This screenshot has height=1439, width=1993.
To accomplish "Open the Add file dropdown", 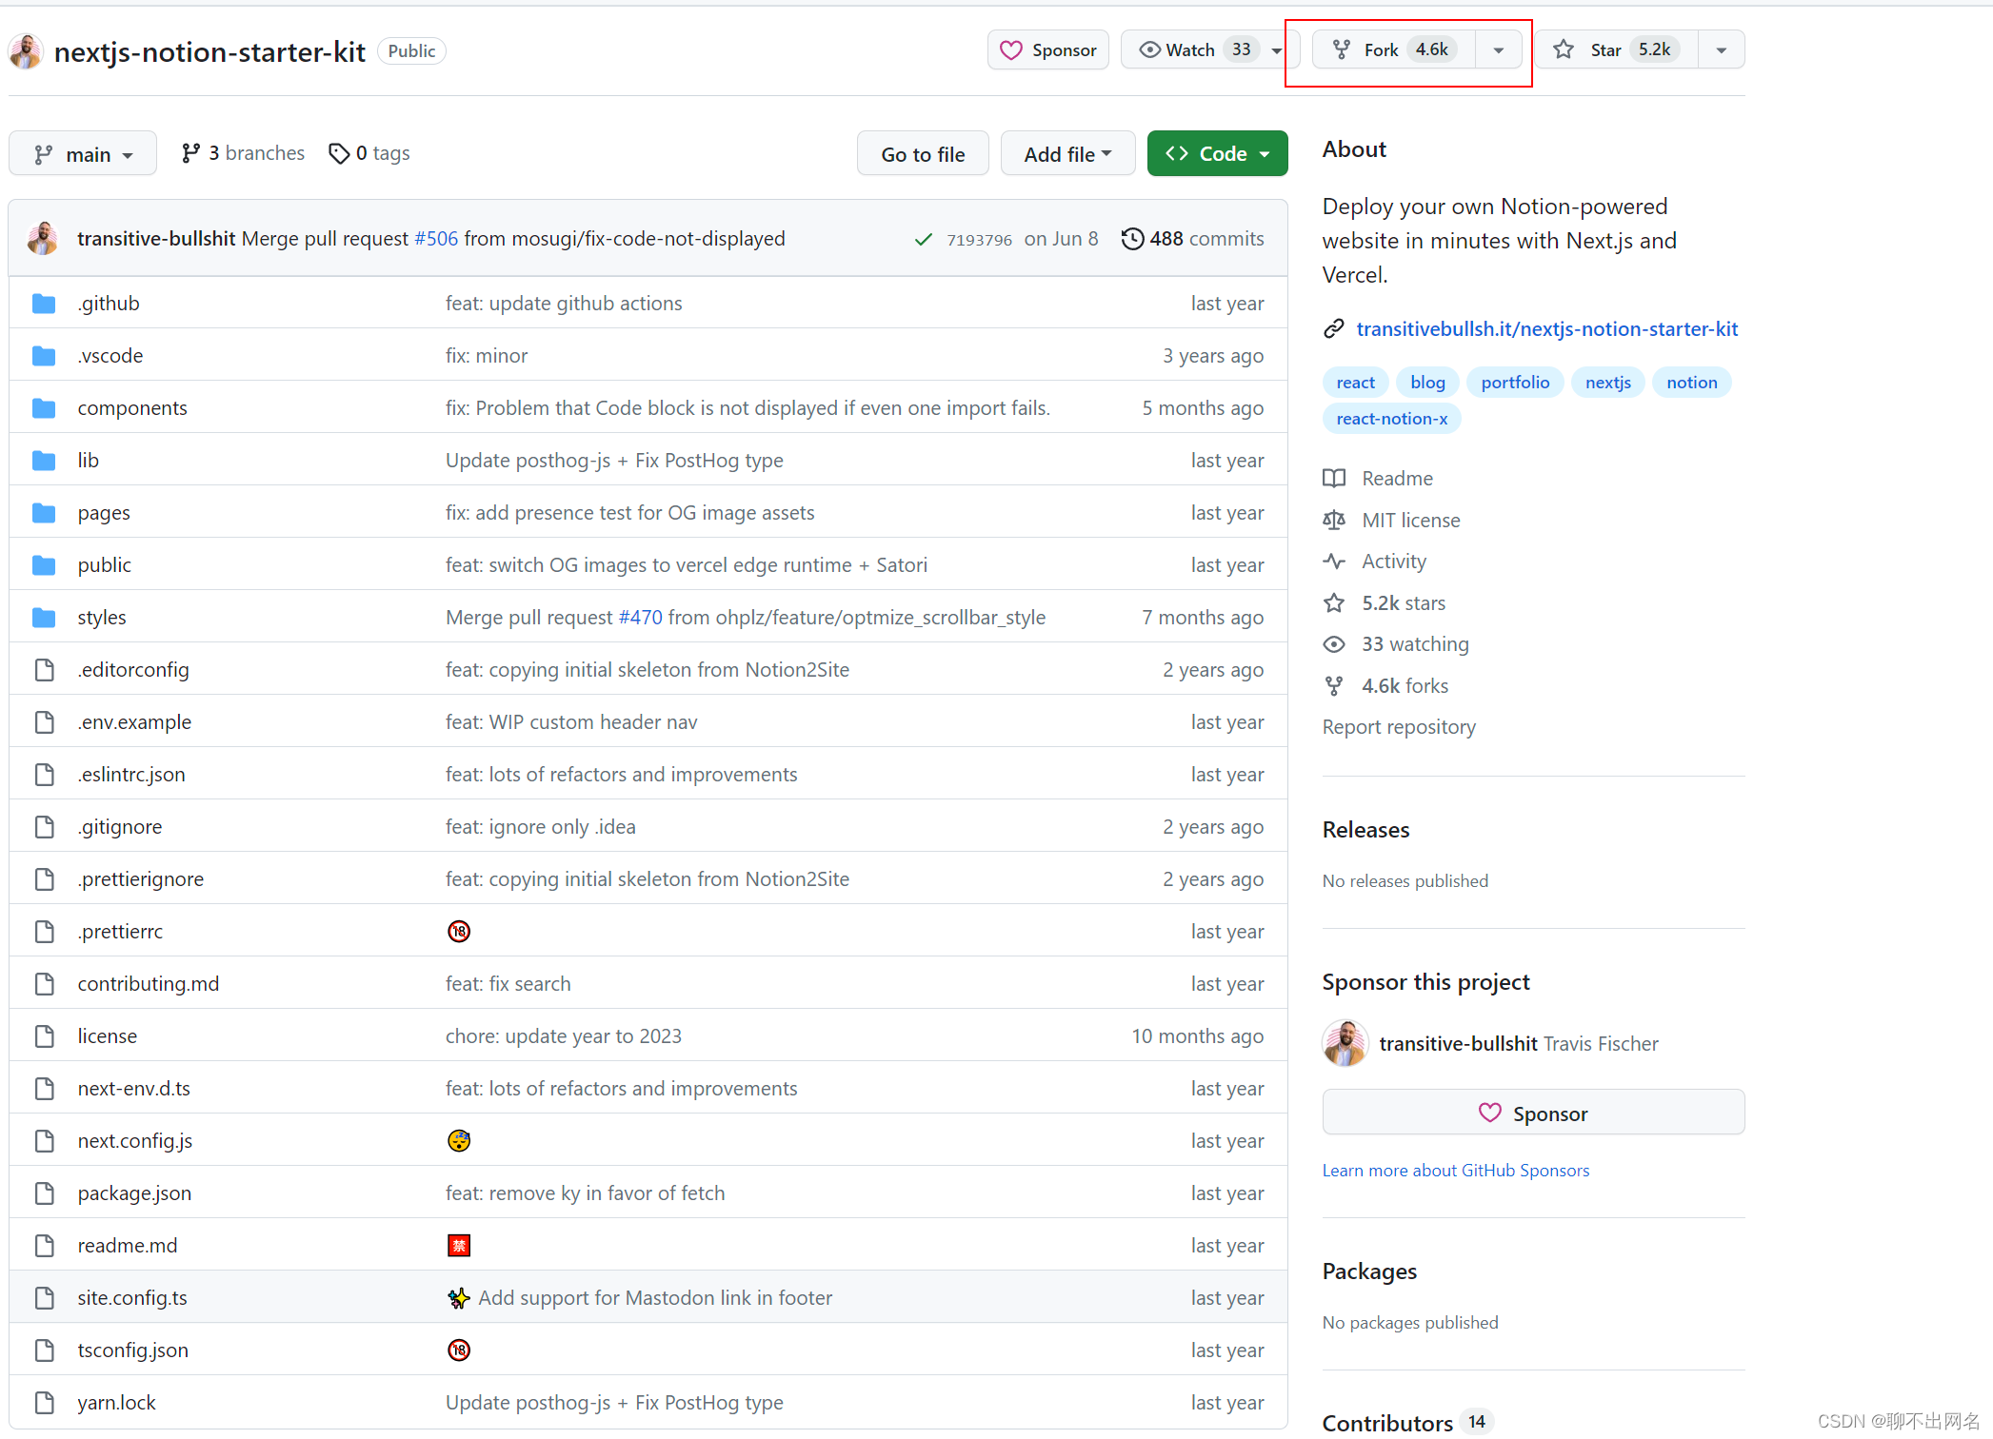I will [x=1067, y=154].
